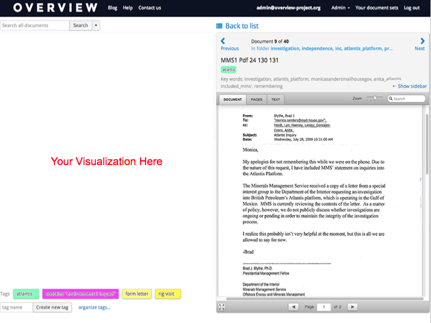Click the document title MMS1 Pdf 24 130 131
This screenshot has height=323, width=431.
coord(249,60)
